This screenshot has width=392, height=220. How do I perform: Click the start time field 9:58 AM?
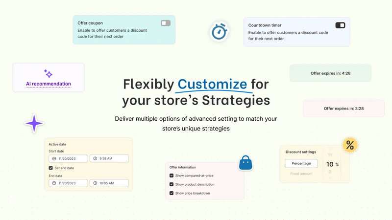pos(109,158)
